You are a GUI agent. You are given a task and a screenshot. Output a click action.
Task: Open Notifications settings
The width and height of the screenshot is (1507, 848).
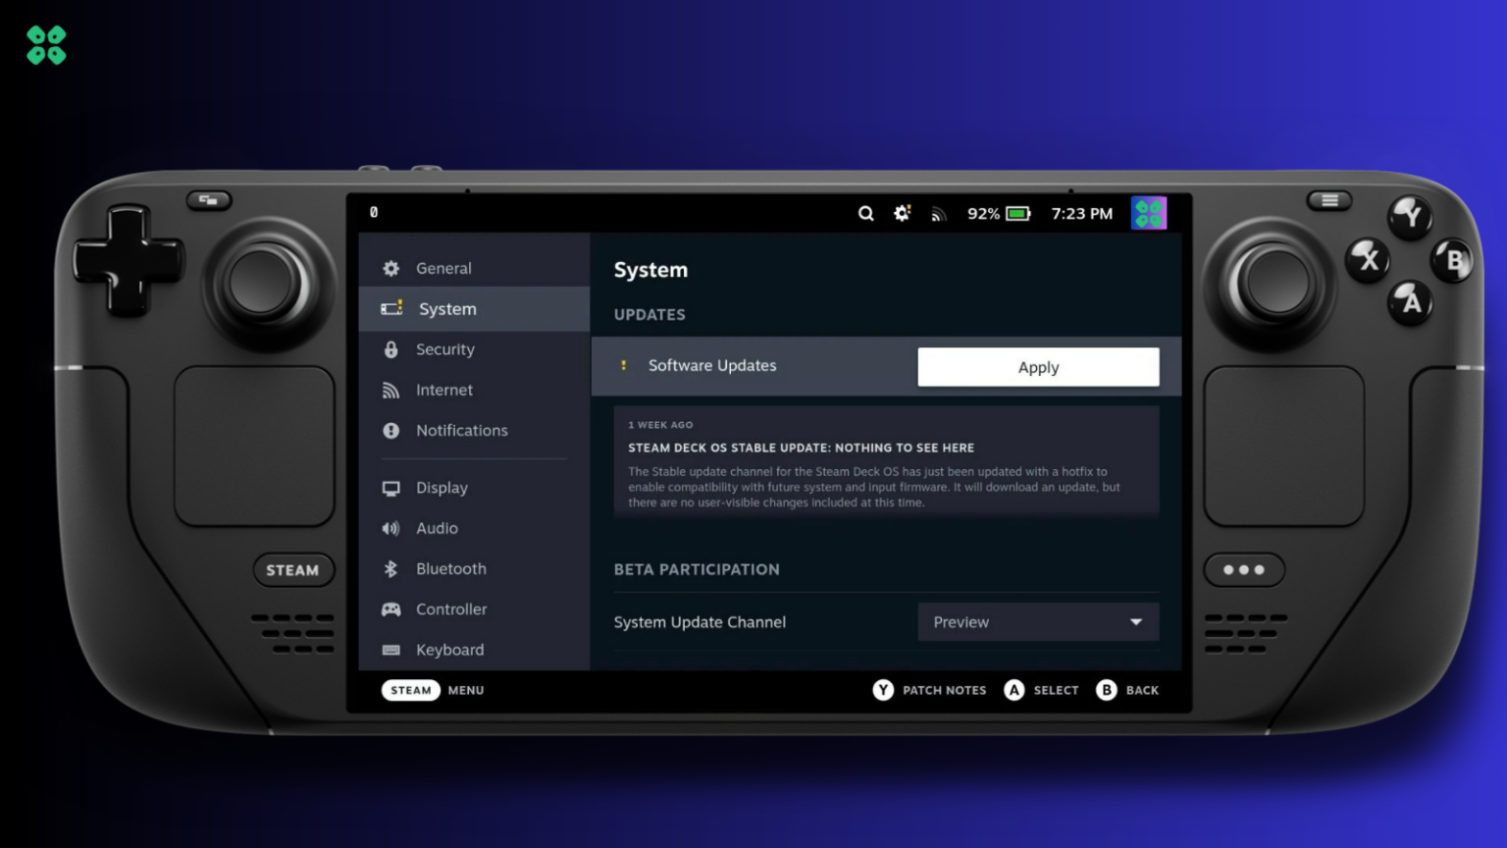pyautogui.click(x=461, y=430)
